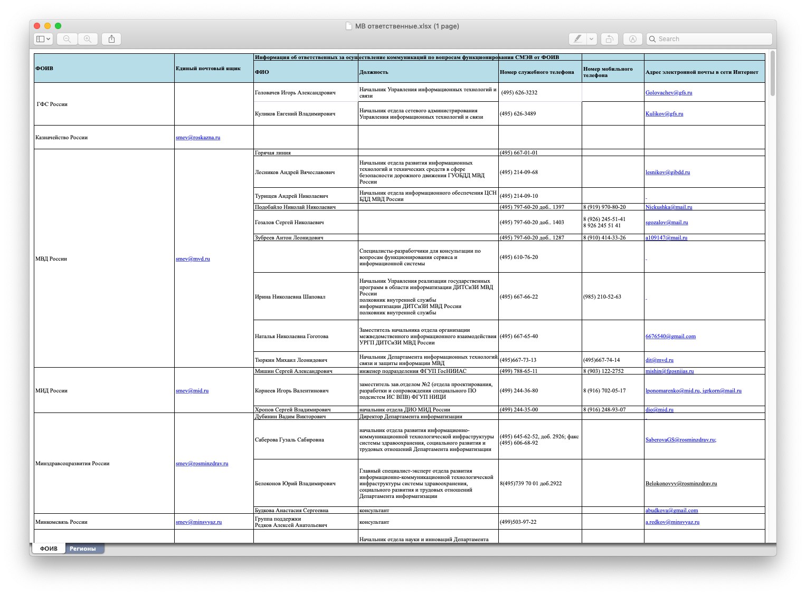Select cell МИД России

click(105, 390)
